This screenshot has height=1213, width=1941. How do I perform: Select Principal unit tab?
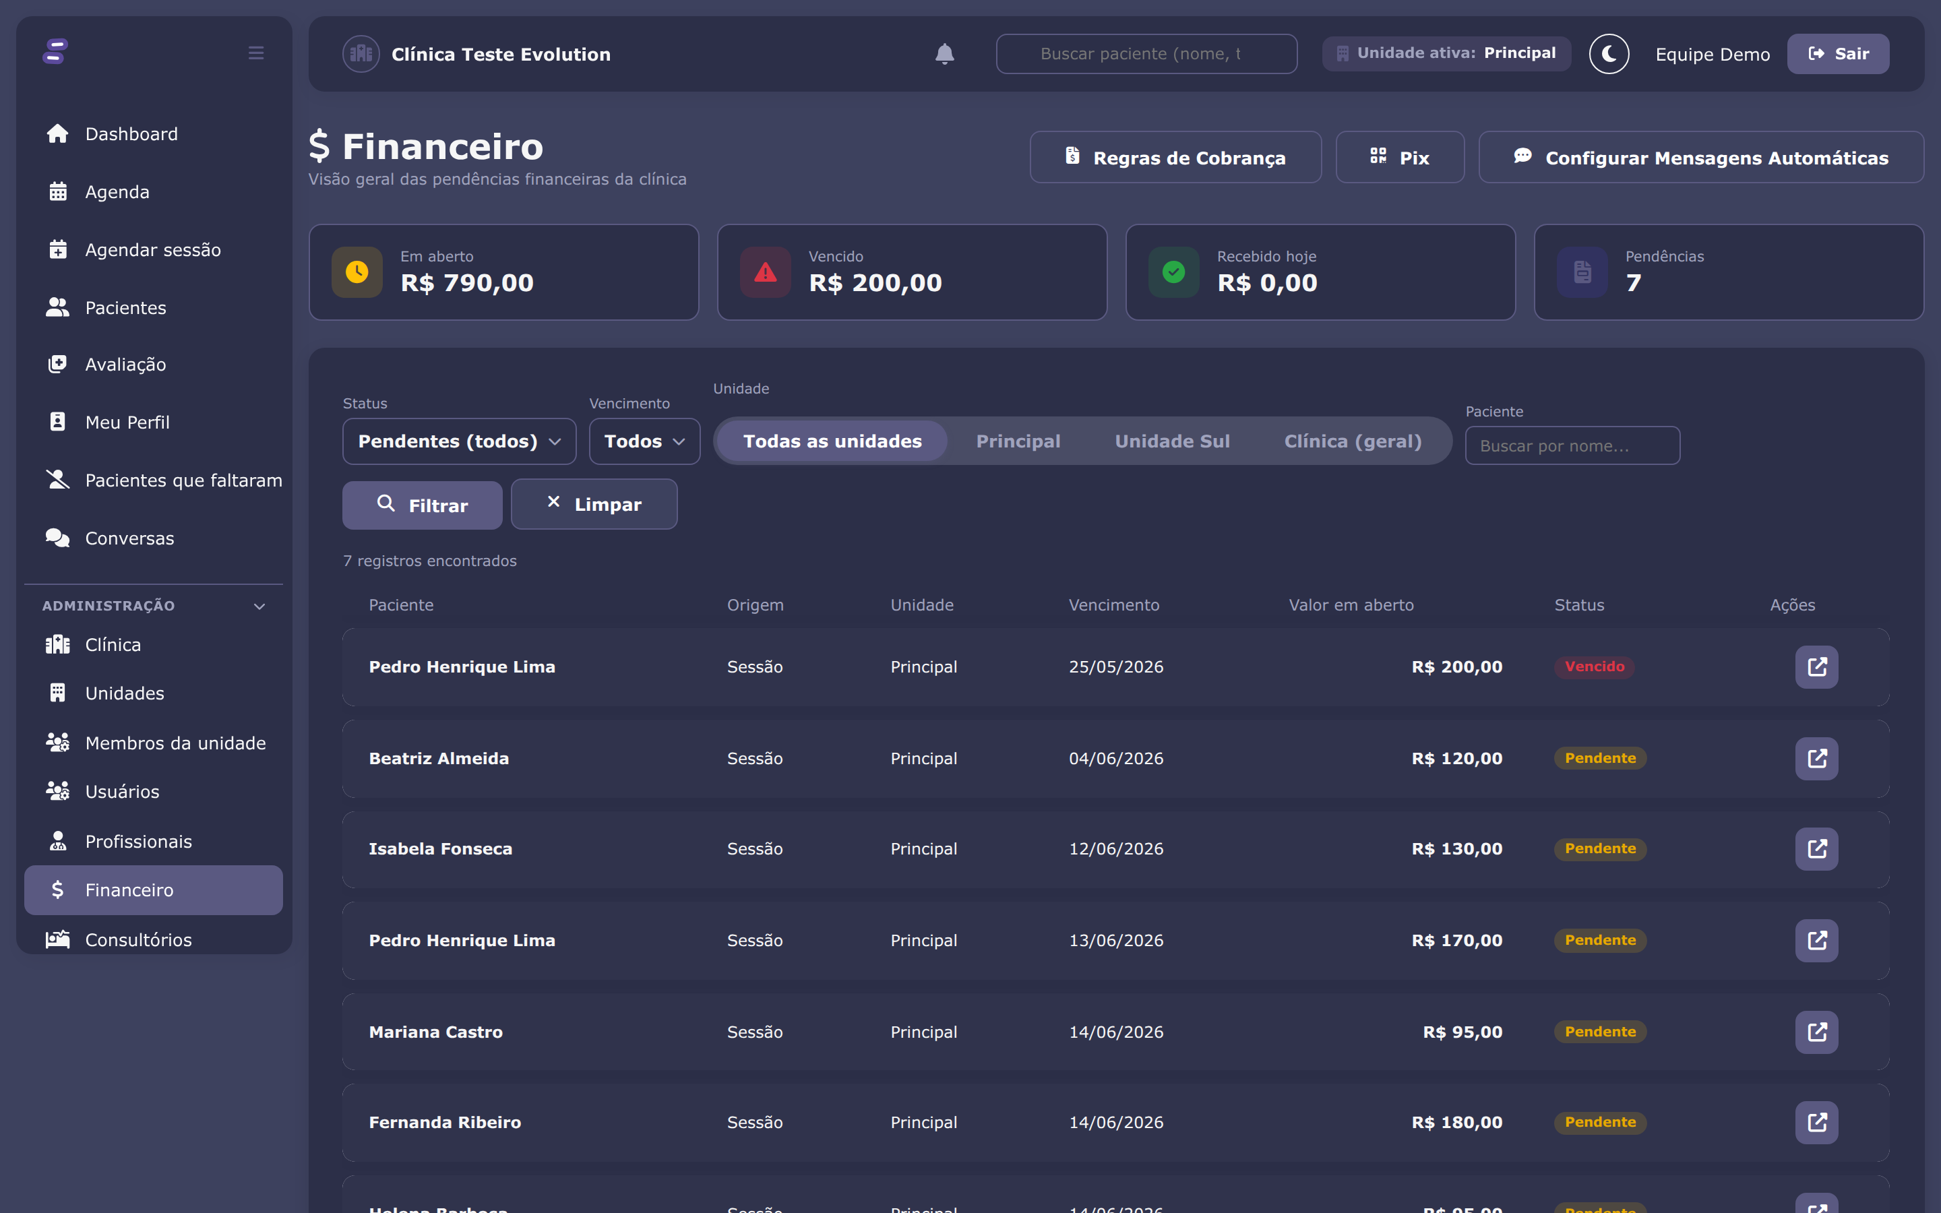pos(1018,441)
